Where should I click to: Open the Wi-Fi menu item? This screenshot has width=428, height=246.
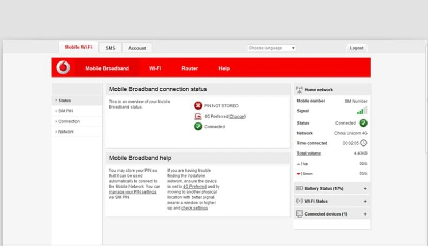point(155,68)
